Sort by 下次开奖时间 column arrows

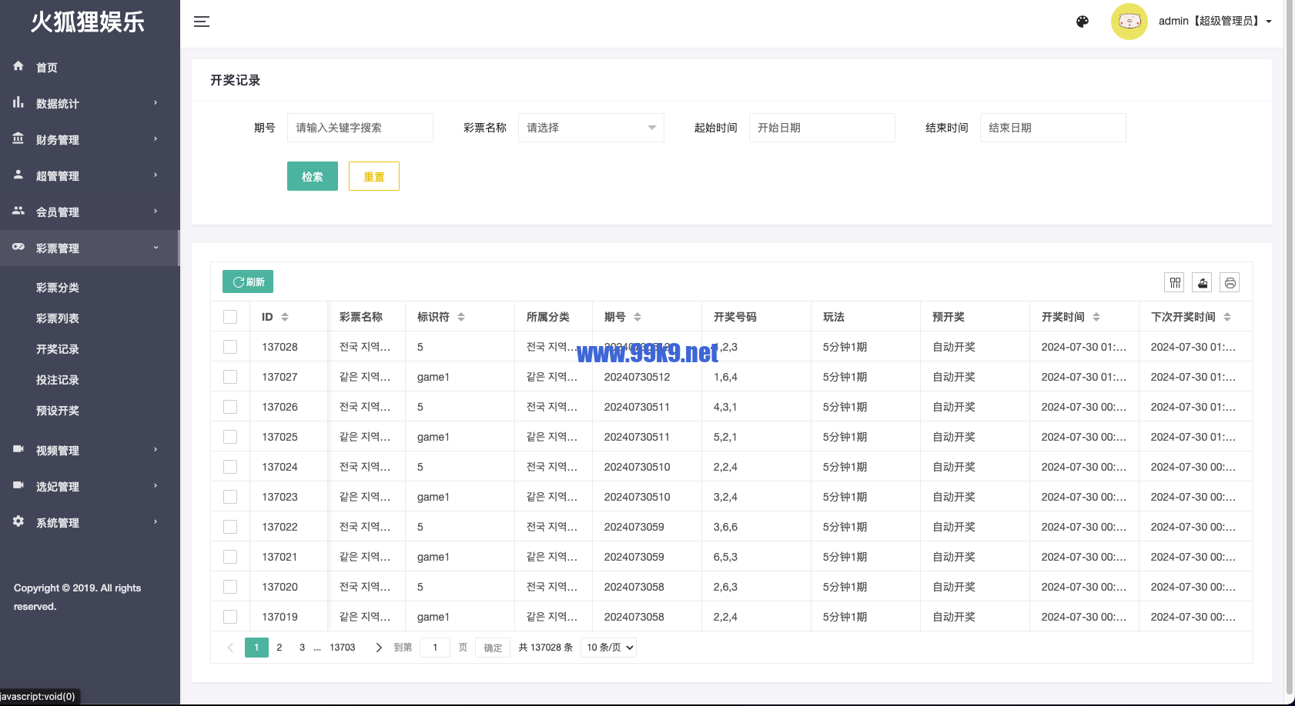[1227, 317]
